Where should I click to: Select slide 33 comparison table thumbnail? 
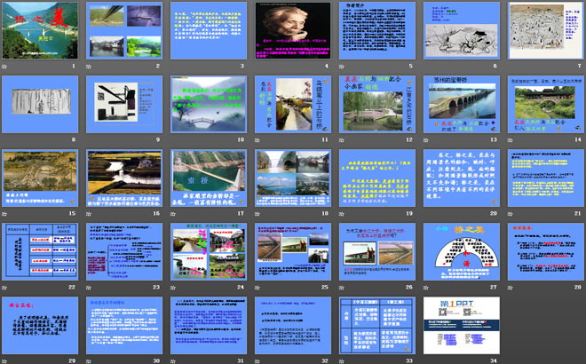[x=377, y=326]
